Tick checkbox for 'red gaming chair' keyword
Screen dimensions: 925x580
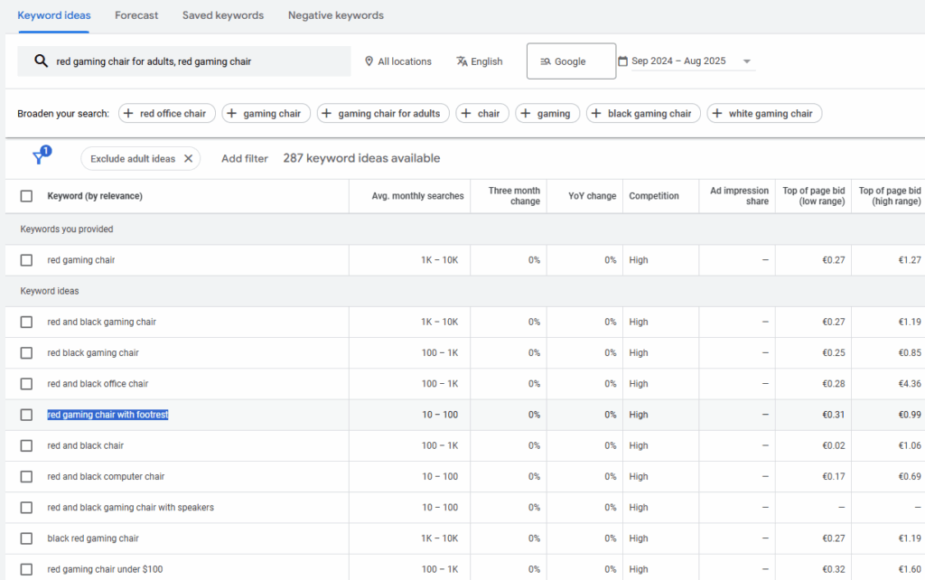[x=26, y=260]
